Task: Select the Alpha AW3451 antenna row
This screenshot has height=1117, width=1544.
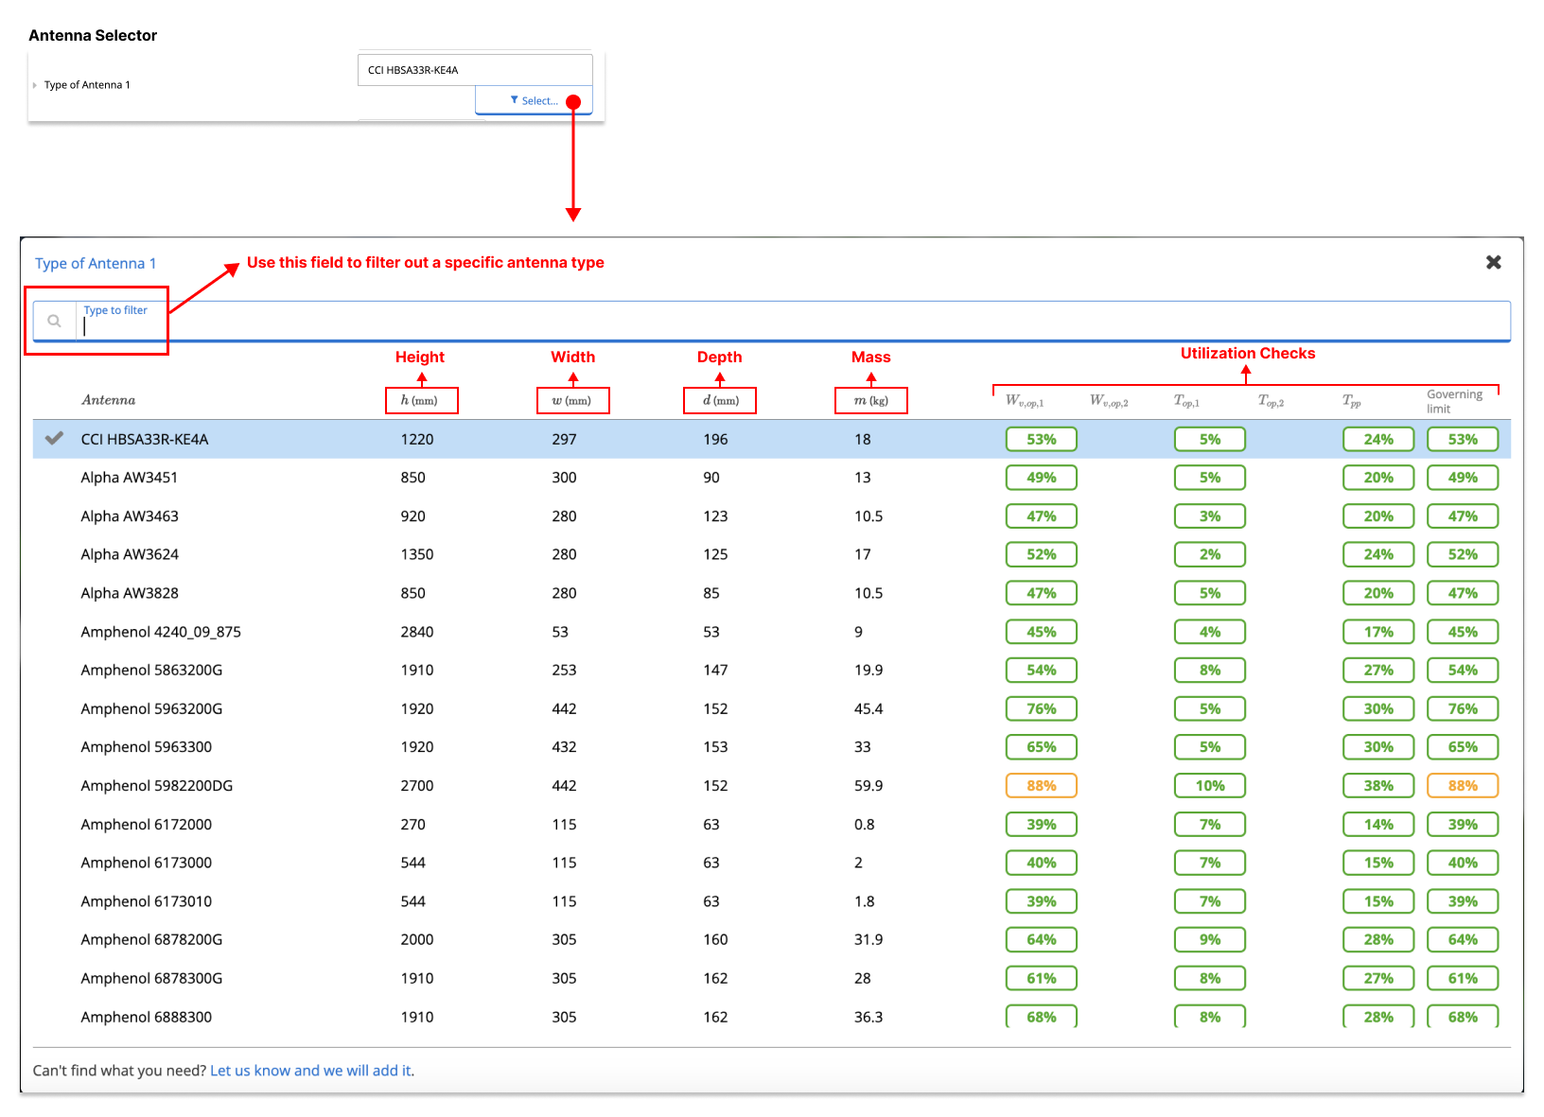Action: point(771,478)
